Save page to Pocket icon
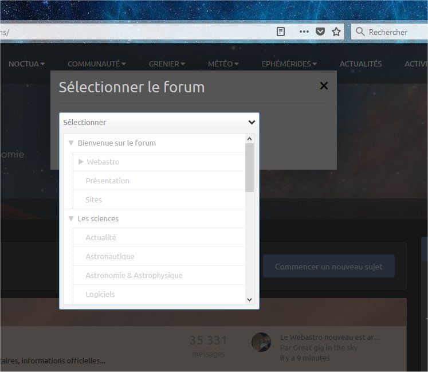 320,32
